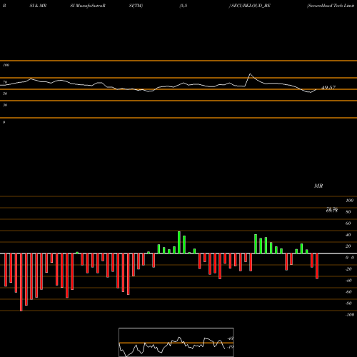
Task: Click the -19 value in the mini chart
Action: 230,347
